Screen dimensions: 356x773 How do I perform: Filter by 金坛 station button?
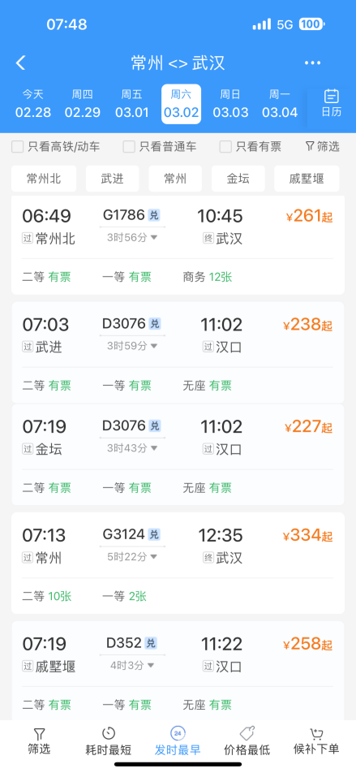pos(238,179)
